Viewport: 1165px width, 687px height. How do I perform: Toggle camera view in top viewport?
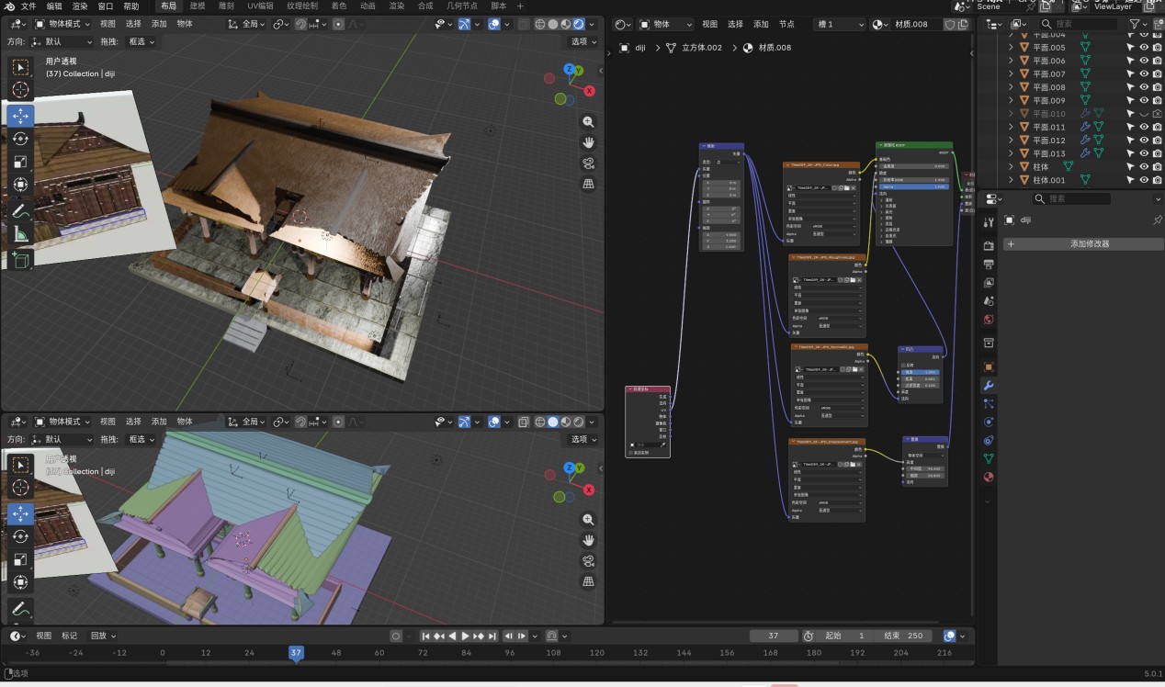[x=588, y=163]
